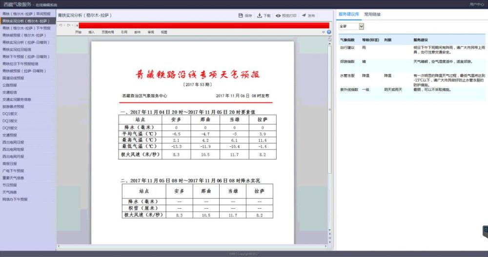
Task: Click the undo arrow in the editor toolbar
Action: click(61, 25)
